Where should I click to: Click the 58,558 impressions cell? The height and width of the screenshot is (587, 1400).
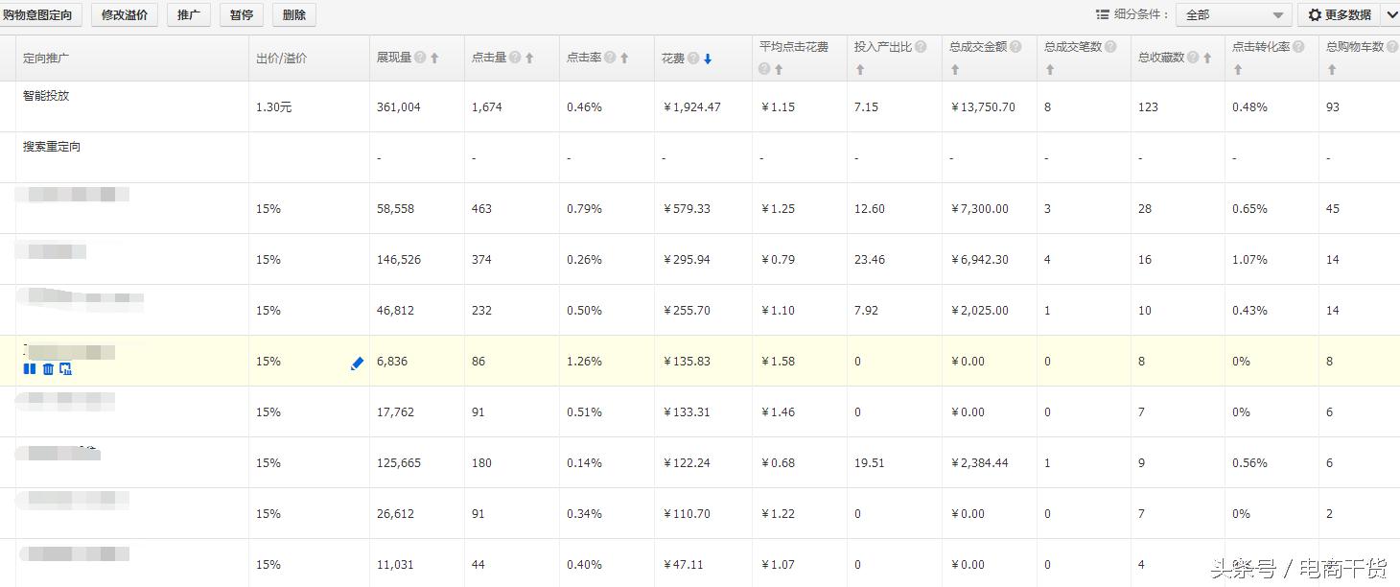point(396,209)
